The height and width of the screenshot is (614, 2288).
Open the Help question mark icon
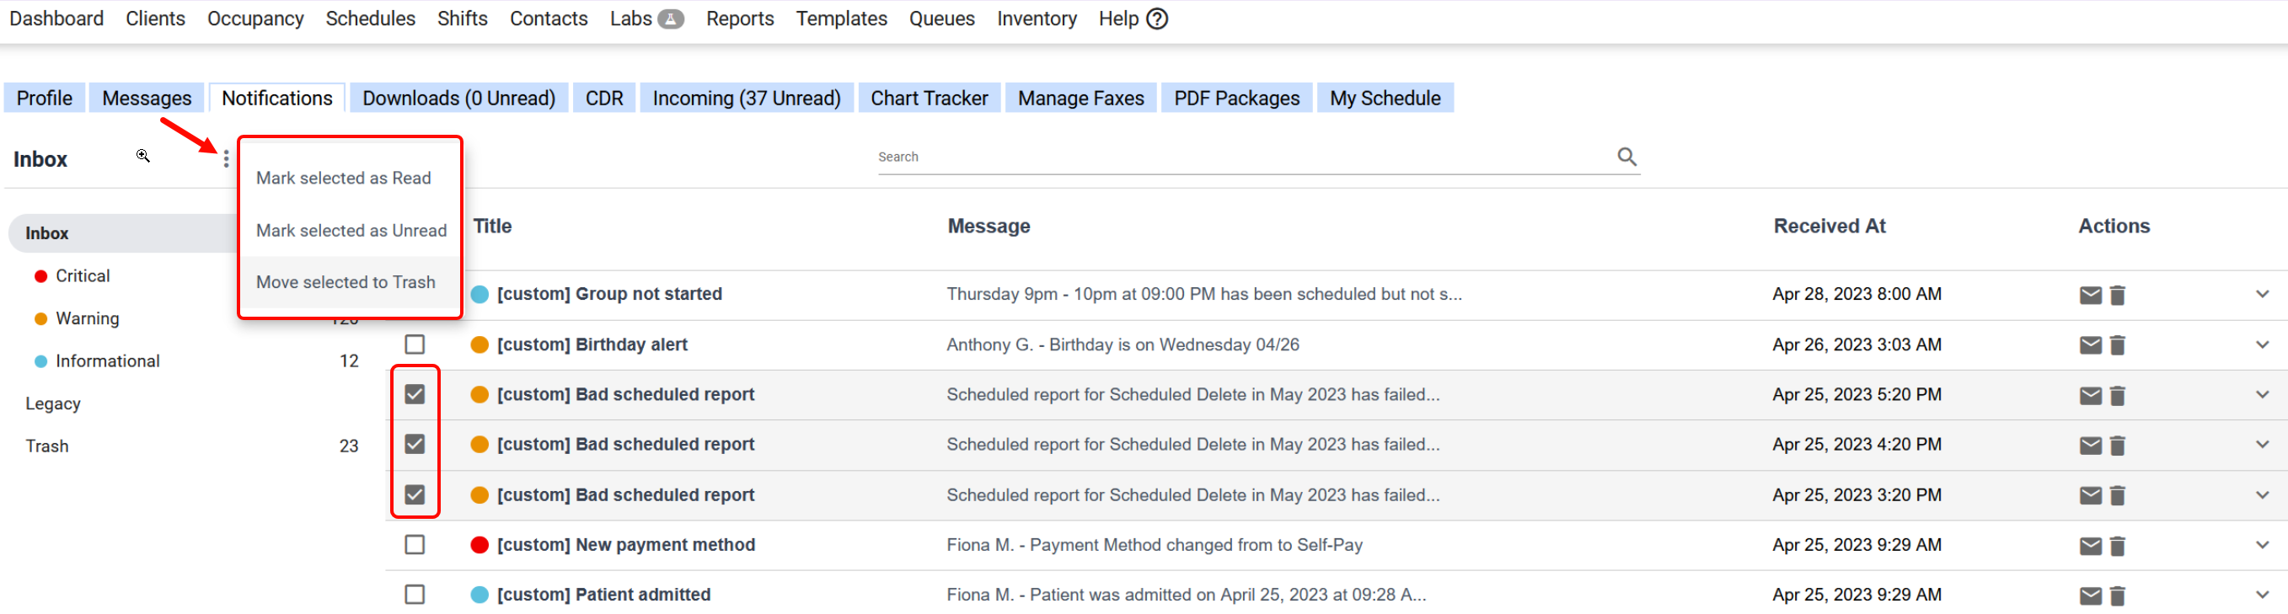(x=1156, y=19)
